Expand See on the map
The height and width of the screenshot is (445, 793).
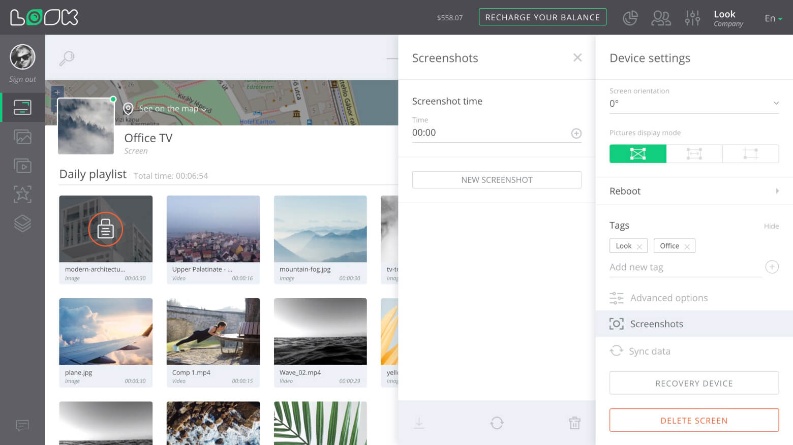click(x=173, y=109)
